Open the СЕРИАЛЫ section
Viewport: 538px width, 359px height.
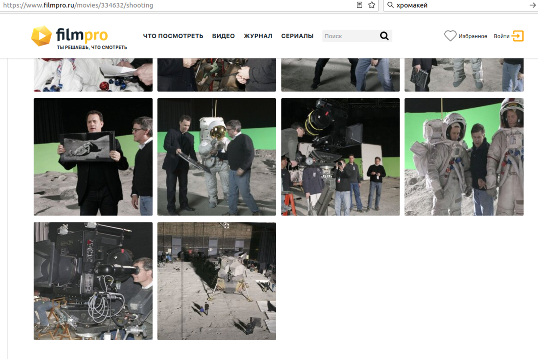[297, 36]
